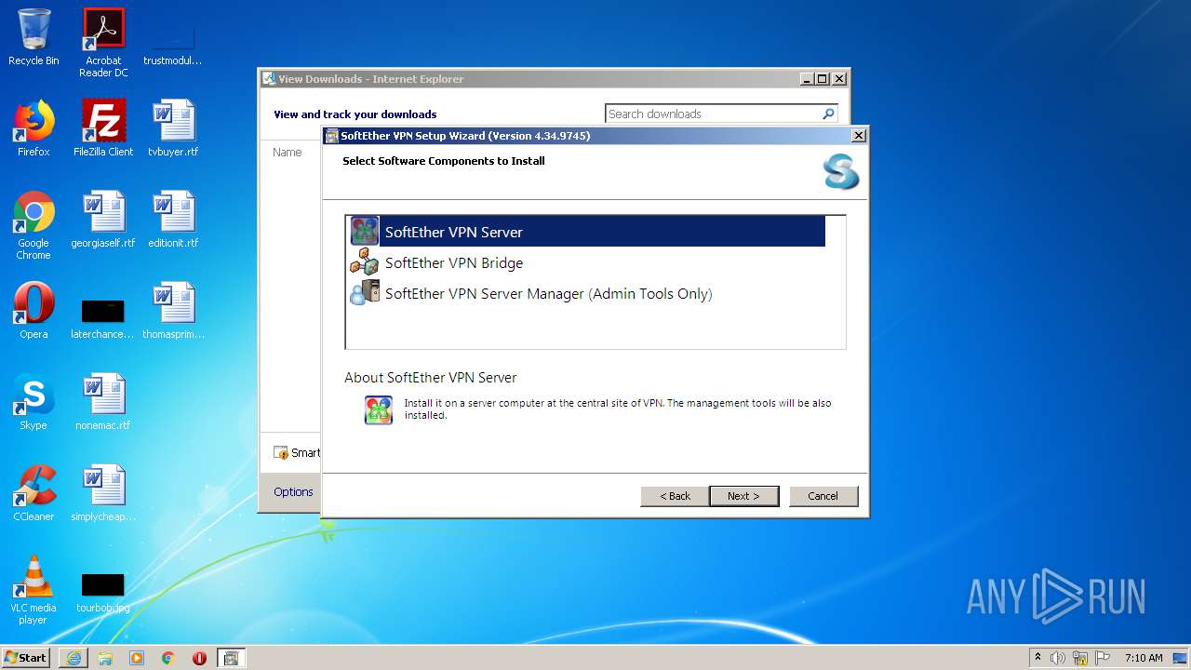This screenshot has height=670, width=1191.
Task: Open Recycle Bin desktop icon
Action: click(x=33, y=37)
